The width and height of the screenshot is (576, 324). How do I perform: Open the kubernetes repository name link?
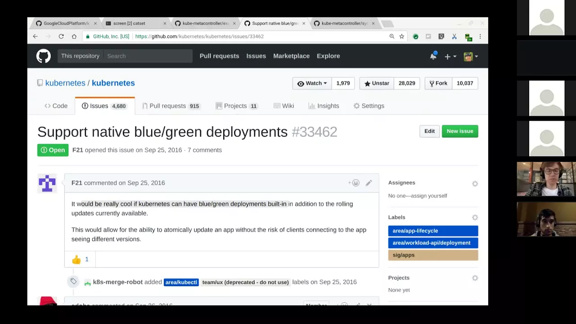(x=113, y=83)
